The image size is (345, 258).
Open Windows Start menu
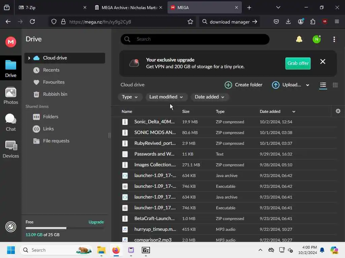pyautogui.click(x=11, y=250)
